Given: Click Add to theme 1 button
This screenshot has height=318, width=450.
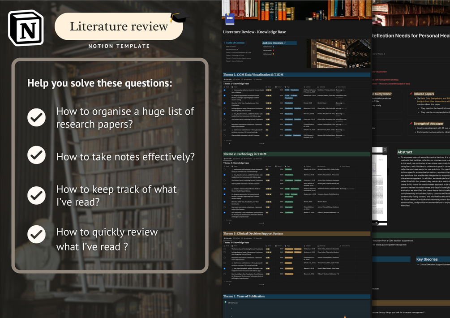Looking at the screenshot, I should click(x=269, y=47).
